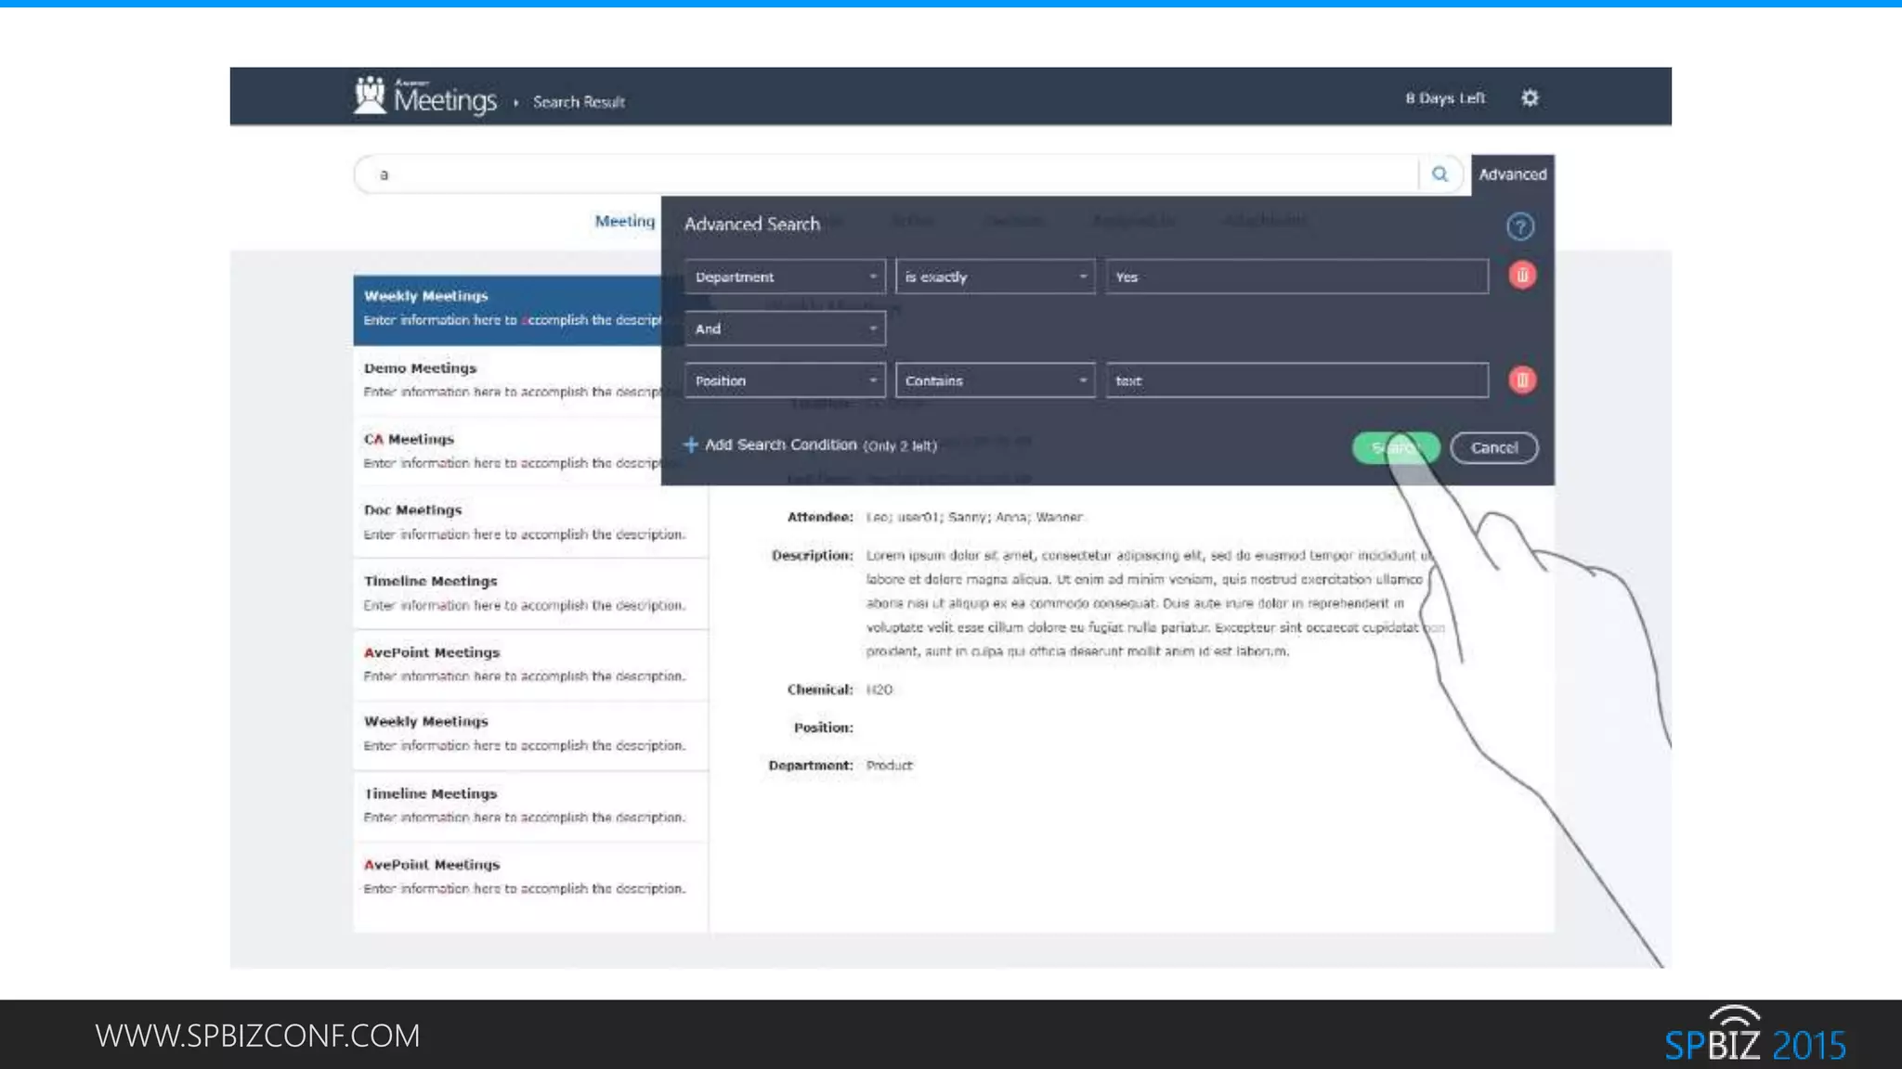The height and width of the screenshot is (1069, 1902).
Task: Click the magnifier search icon
Action: [x=1440, y=174]
